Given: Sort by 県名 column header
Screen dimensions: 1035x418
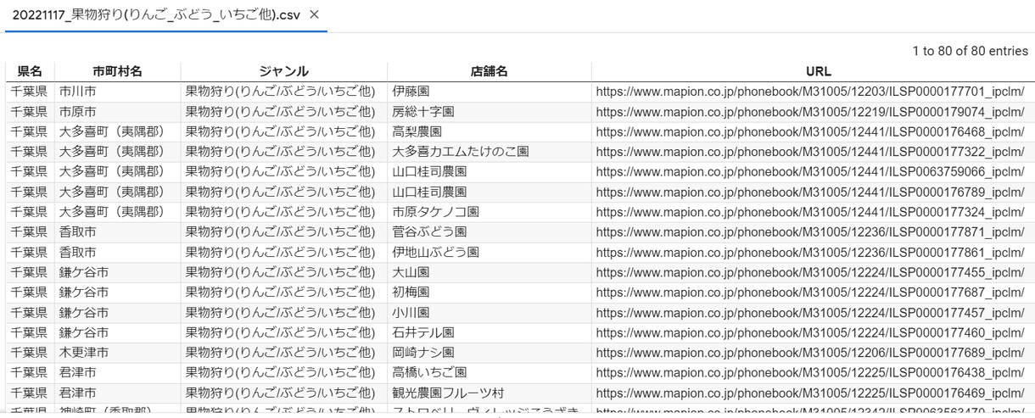Looking at the screenshot, I should [x=30, y=71].
